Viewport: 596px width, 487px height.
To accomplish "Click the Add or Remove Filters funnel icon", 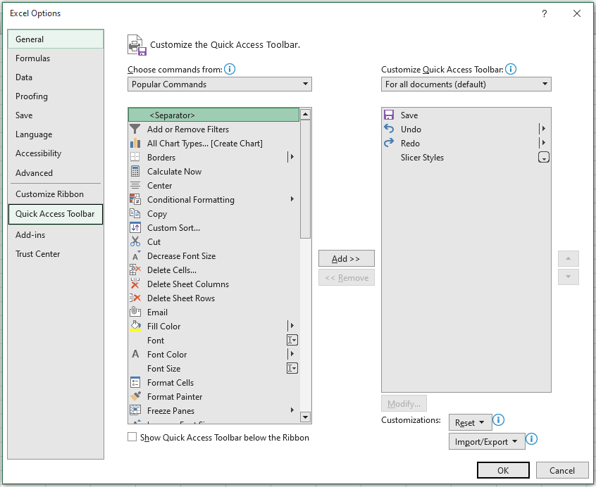I will (135, 129).
